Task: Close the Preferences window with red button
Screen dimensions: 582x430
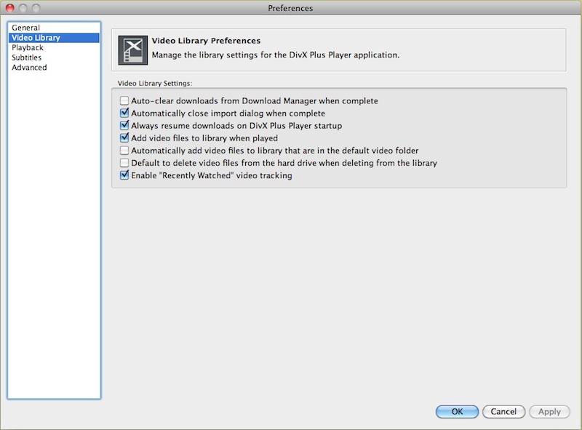Action: [10, 7]
